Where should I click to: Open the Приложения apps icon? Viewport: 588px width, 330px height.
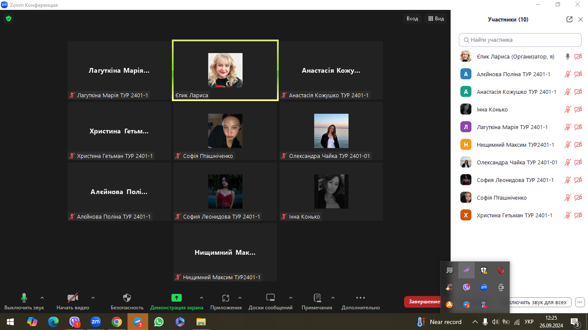pyautogui.click(x=226, y=298)
